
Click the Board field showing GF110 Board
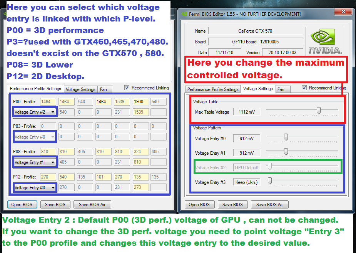point(256,42)
